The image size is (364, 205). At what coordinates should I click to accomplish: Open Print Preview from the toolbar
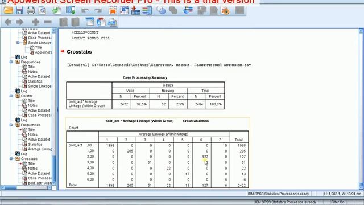click(x=42, y=10)
